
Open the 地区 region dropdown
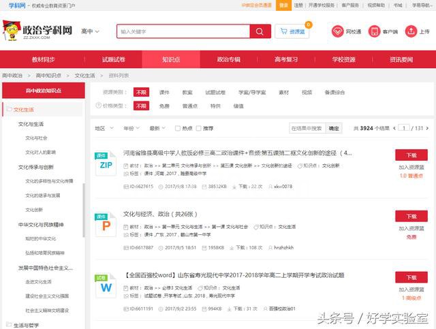coord(103,128)
